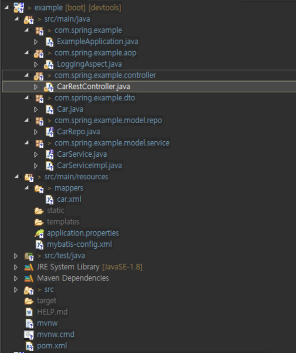
Task: Click the src/main/java source folder icon
Action: [x=29, y=19]
